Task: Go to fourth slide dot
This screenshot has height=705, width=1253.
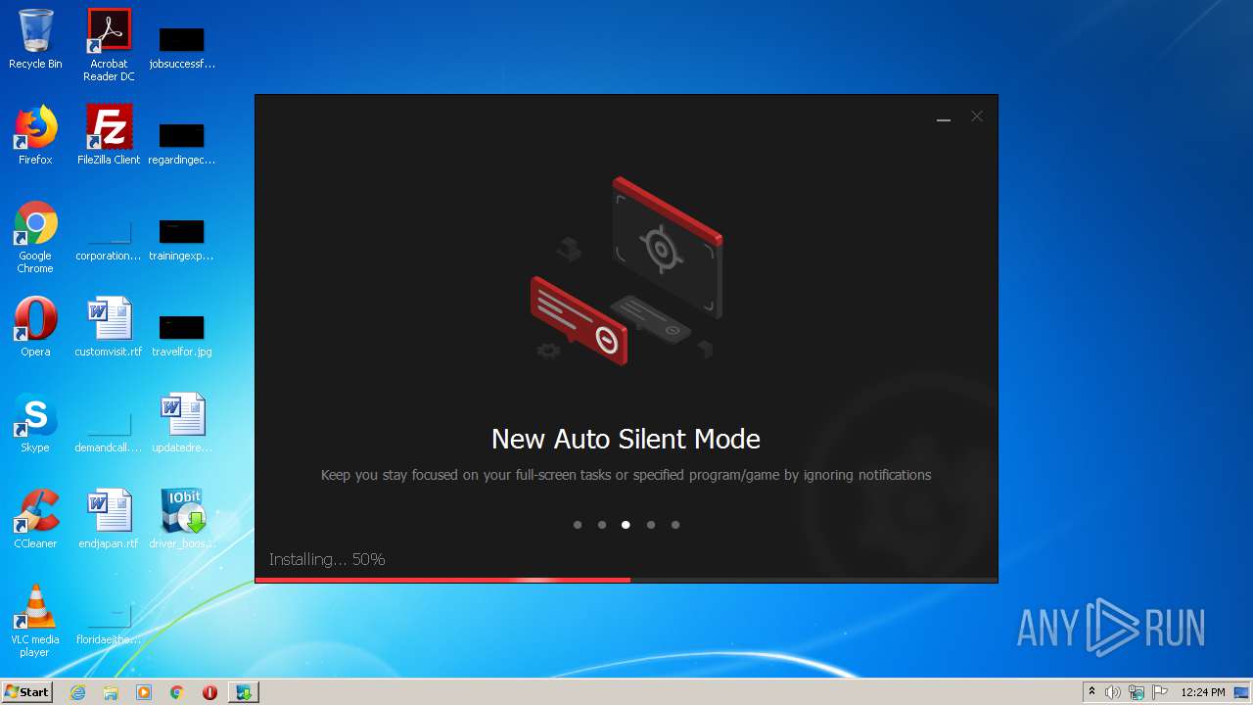Action: pos(651,525)
